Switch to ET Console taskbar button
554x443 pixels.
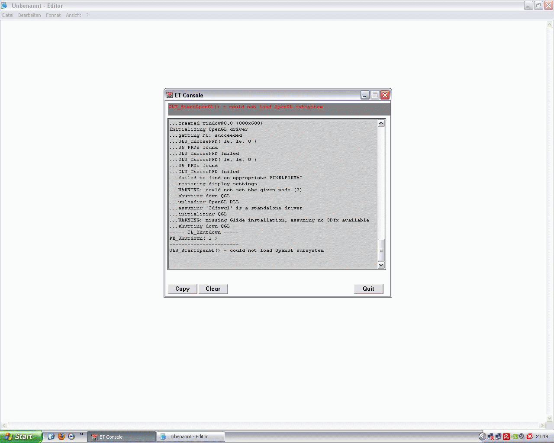tap(121, 437)
